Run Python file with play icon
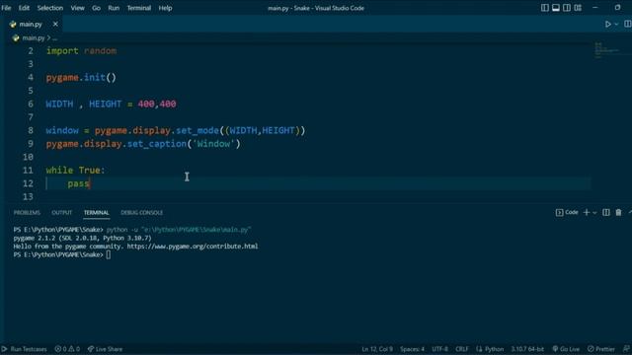The image size is (632, 355). tap(608, 24)
